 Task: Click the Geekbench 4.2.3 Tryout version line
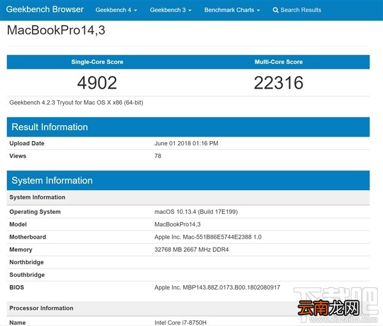click(76, 103)
